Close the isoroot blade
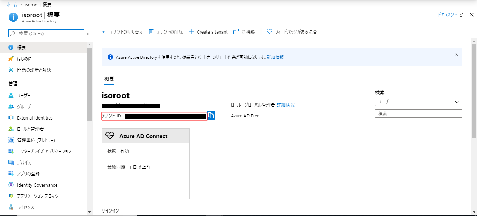This screenshot has width=477, height=216. (471, 15)
